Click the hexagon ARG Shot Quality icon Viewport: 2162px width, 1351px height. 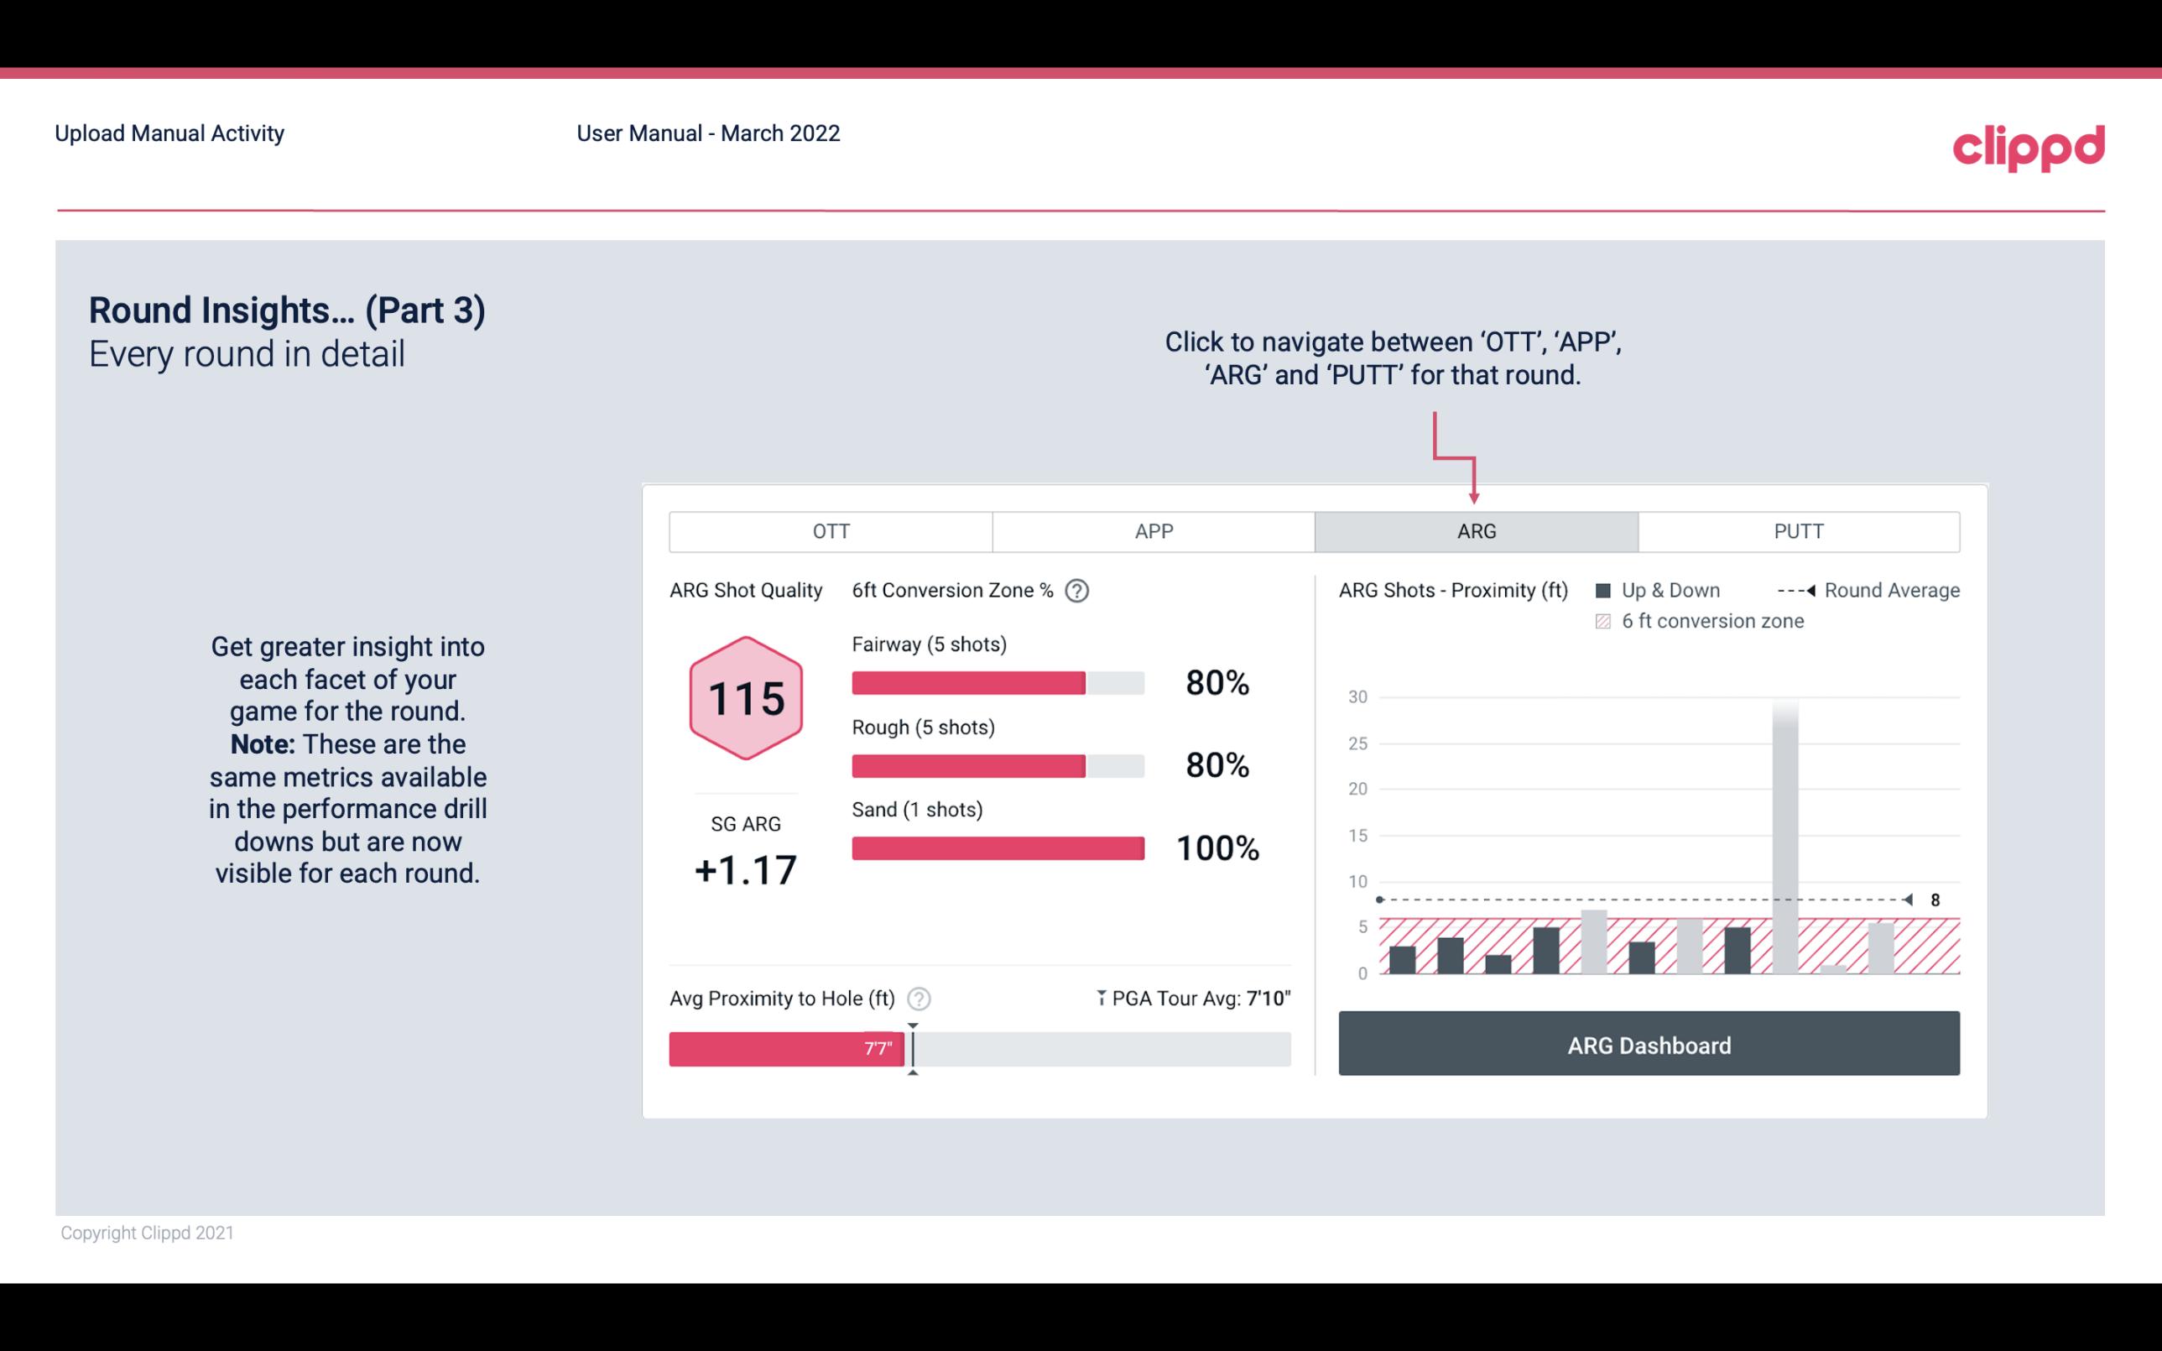(x=747, y=697)
